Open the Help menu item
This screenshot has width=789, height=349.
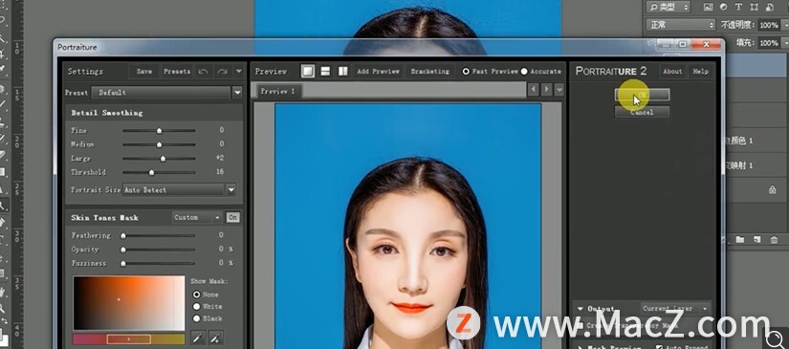coord(700,72)
